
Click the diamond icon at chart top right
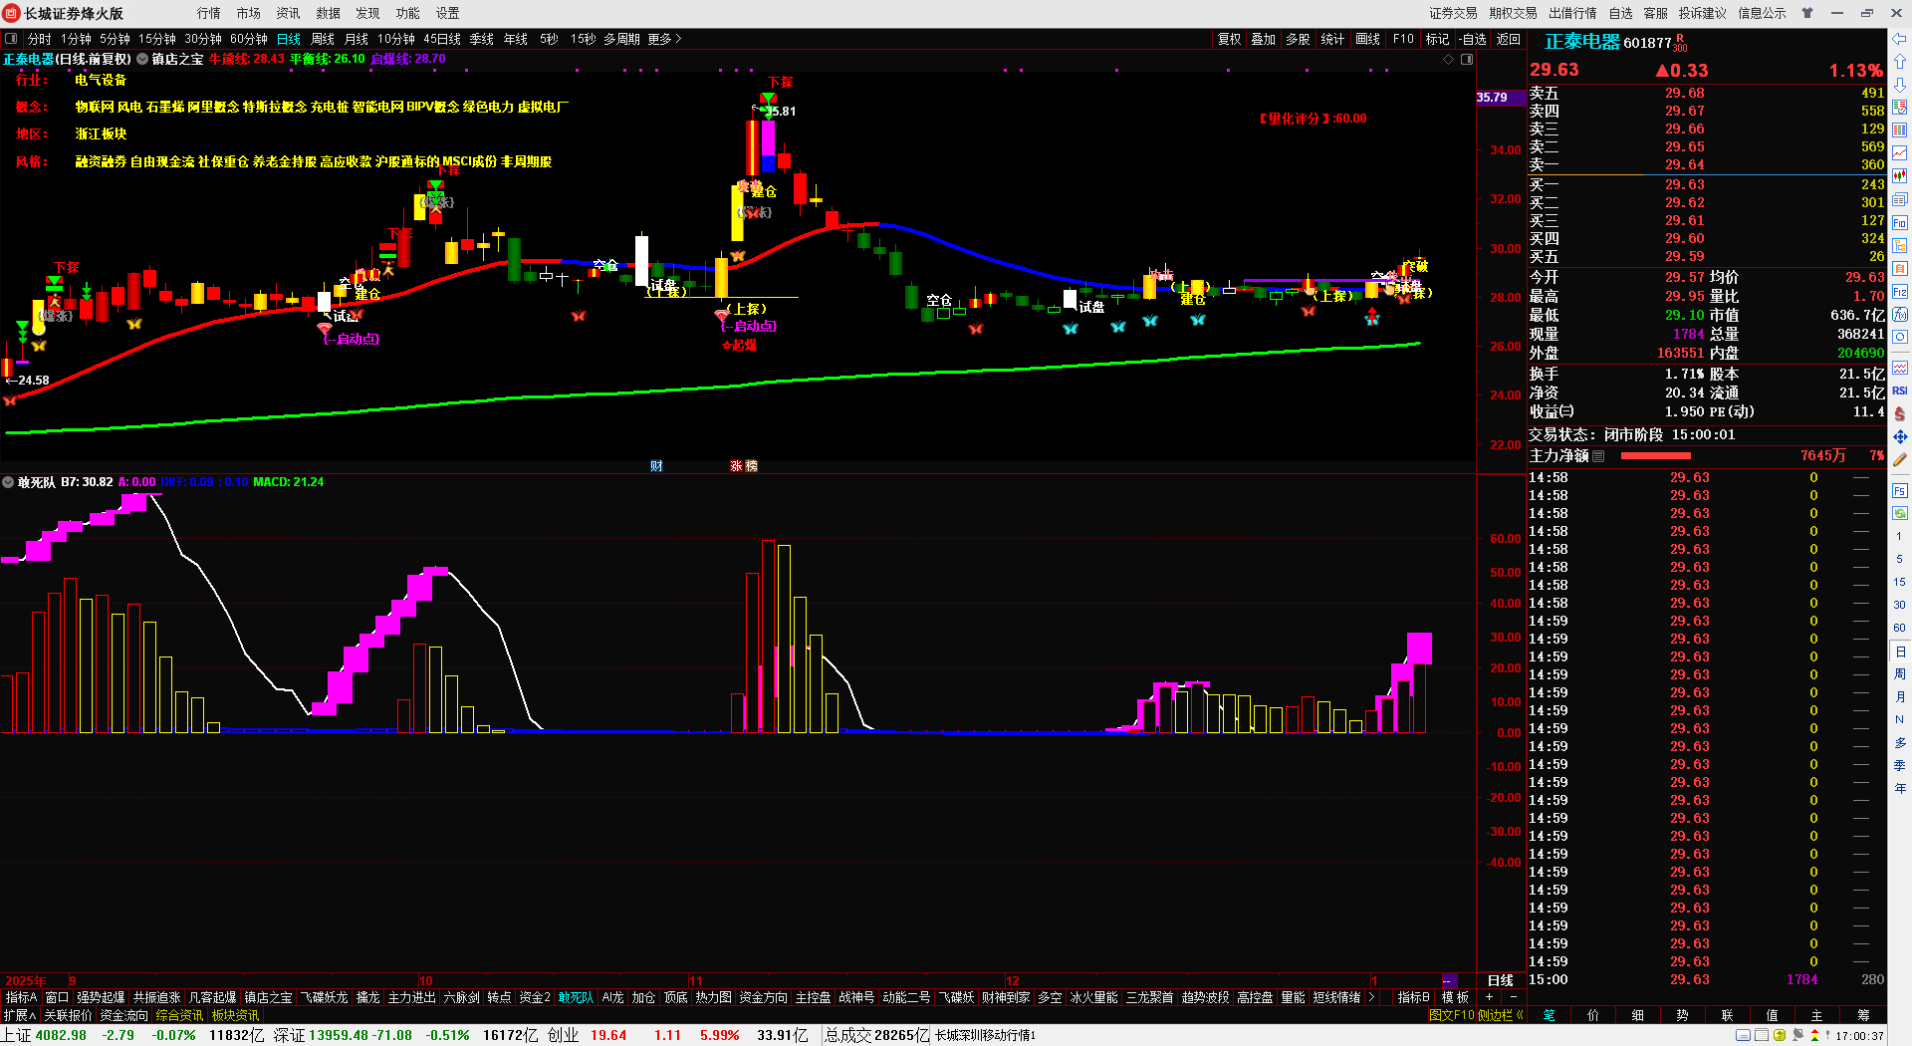pyautogui.click(x=1449, y=59)
